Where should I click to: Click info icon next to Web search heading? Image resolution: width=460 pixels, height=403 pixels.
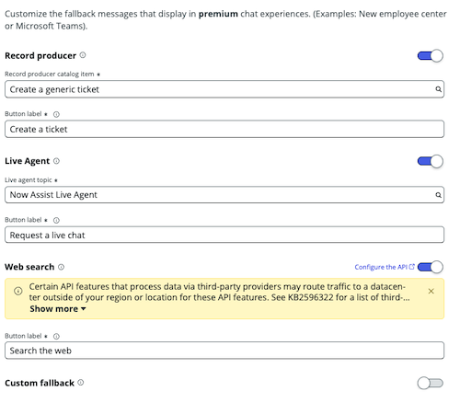click(62, 267)
